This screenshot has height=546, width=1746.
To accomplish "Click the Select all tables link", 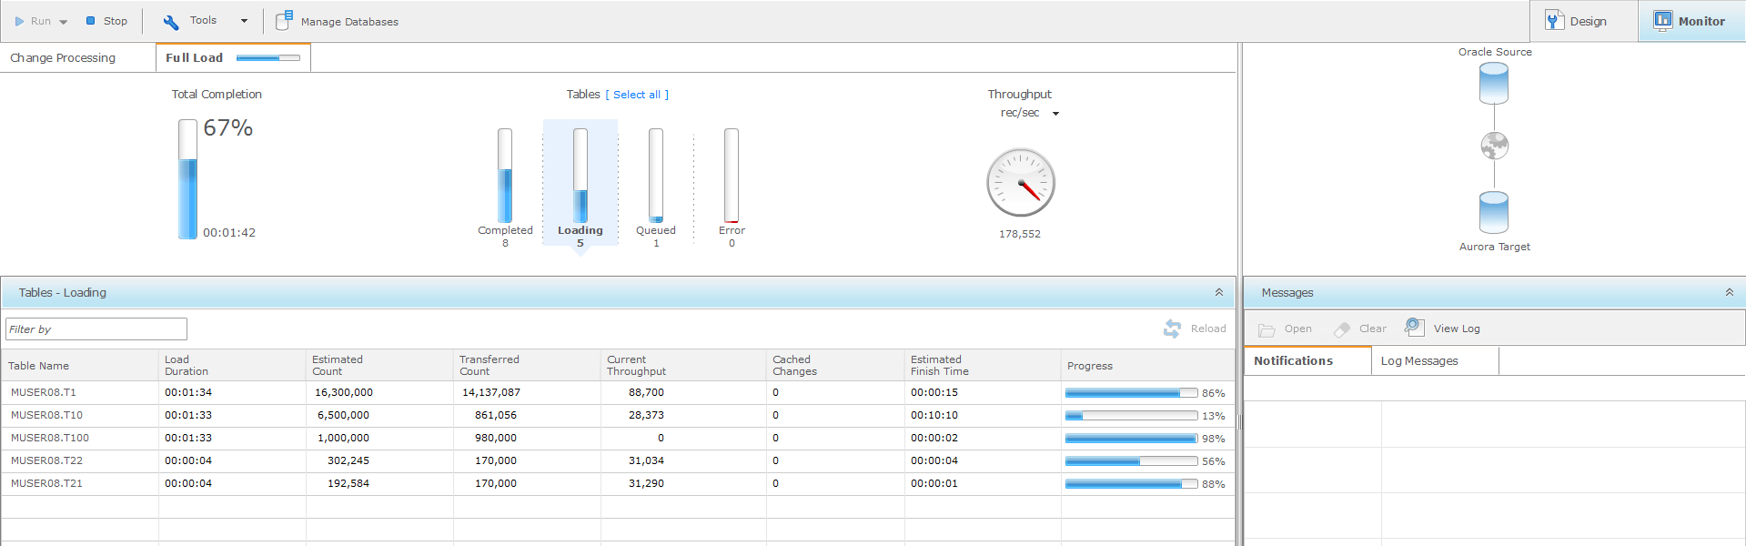I will tap(637, 95).
